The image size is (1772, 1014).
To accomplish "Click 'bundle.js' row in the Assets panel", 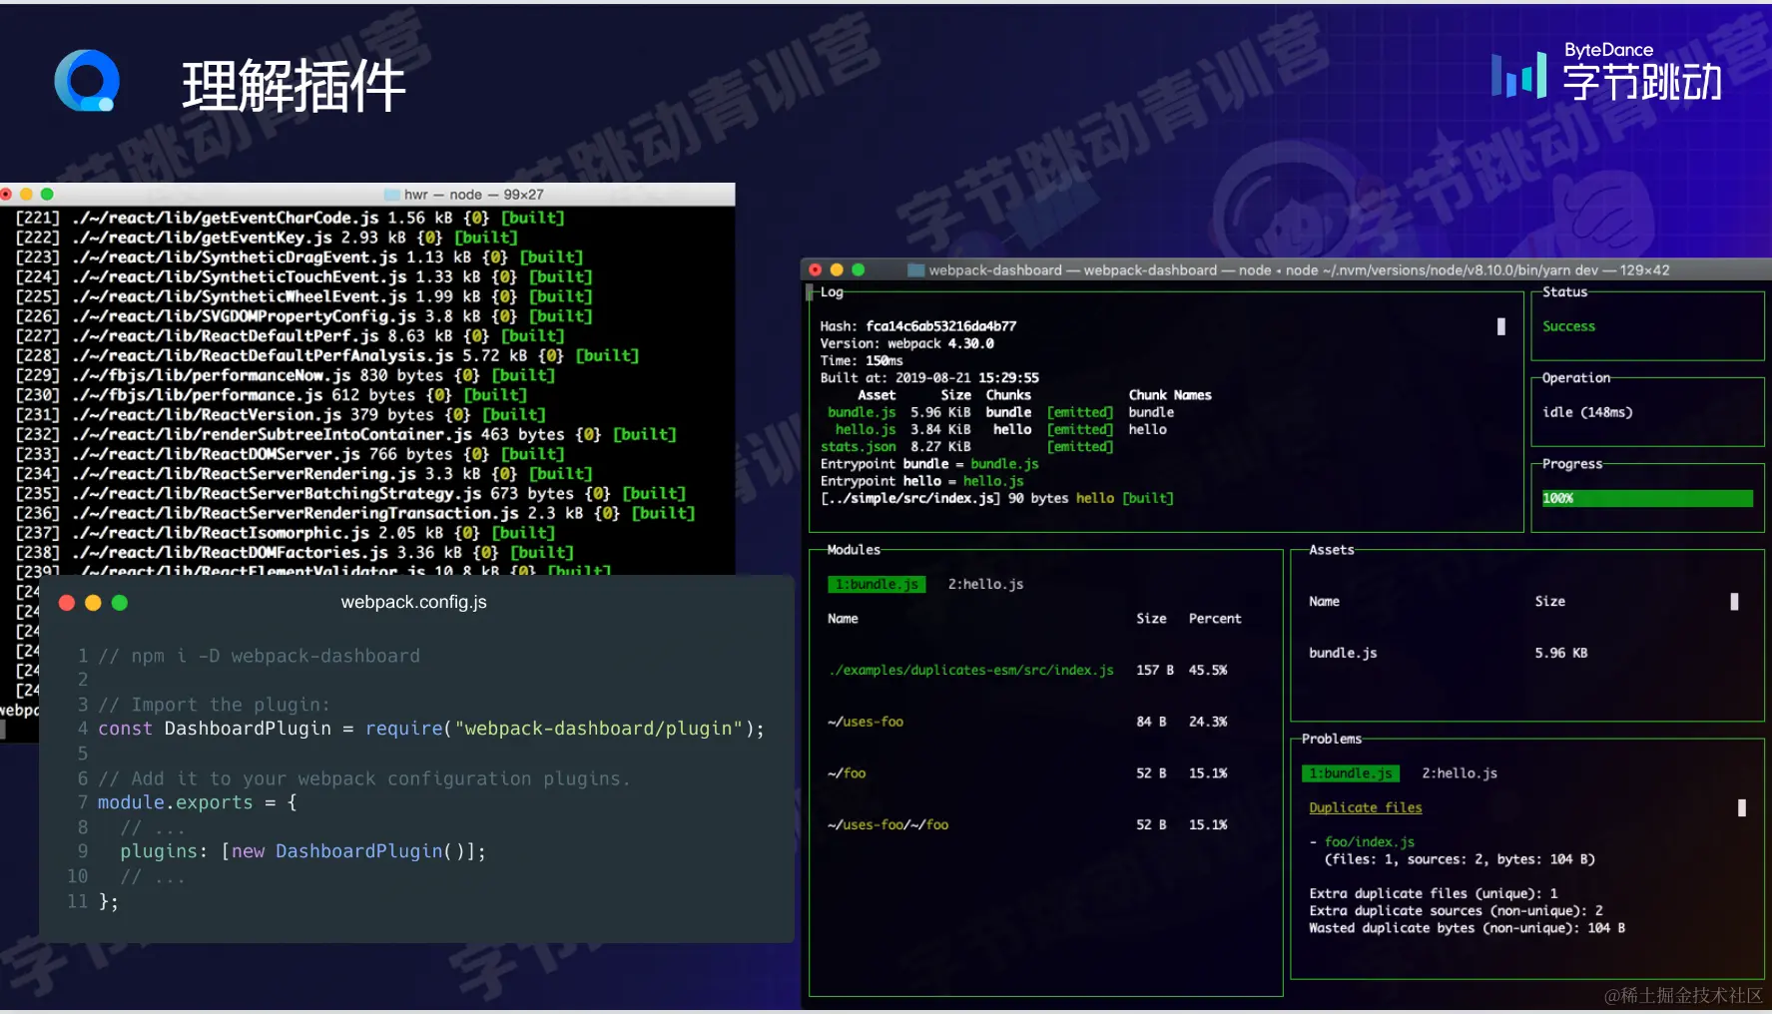I will (x=1448, y=653).
